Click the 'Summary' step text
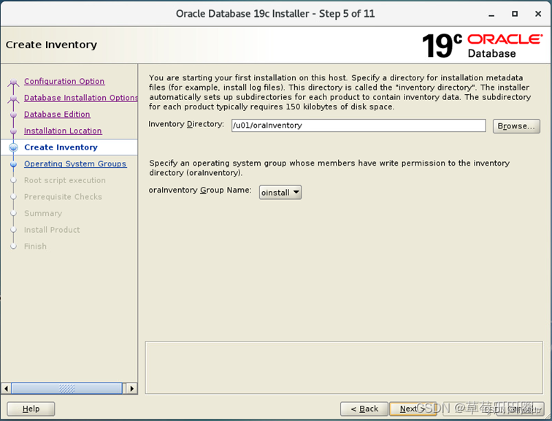This screenshot has height=421, width=552. (43, 214)
